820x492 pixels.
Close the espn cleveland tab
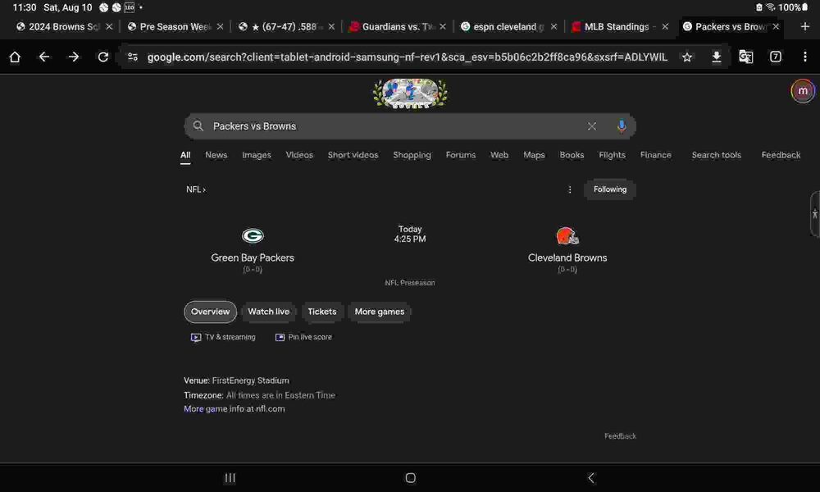[x=553, y=27]
